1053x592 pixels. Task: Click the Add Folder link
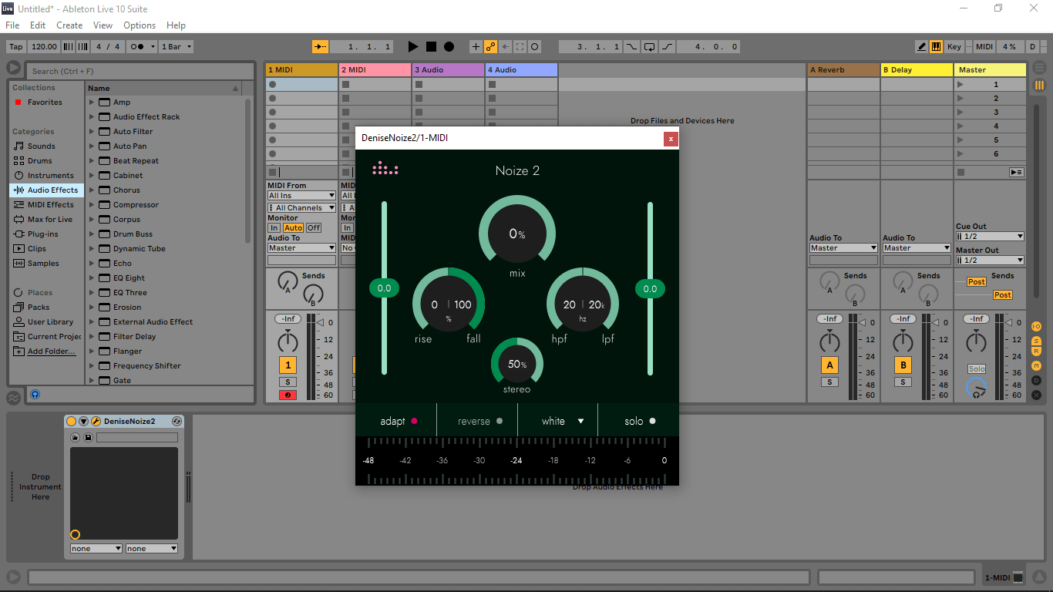tap(52, 351)
